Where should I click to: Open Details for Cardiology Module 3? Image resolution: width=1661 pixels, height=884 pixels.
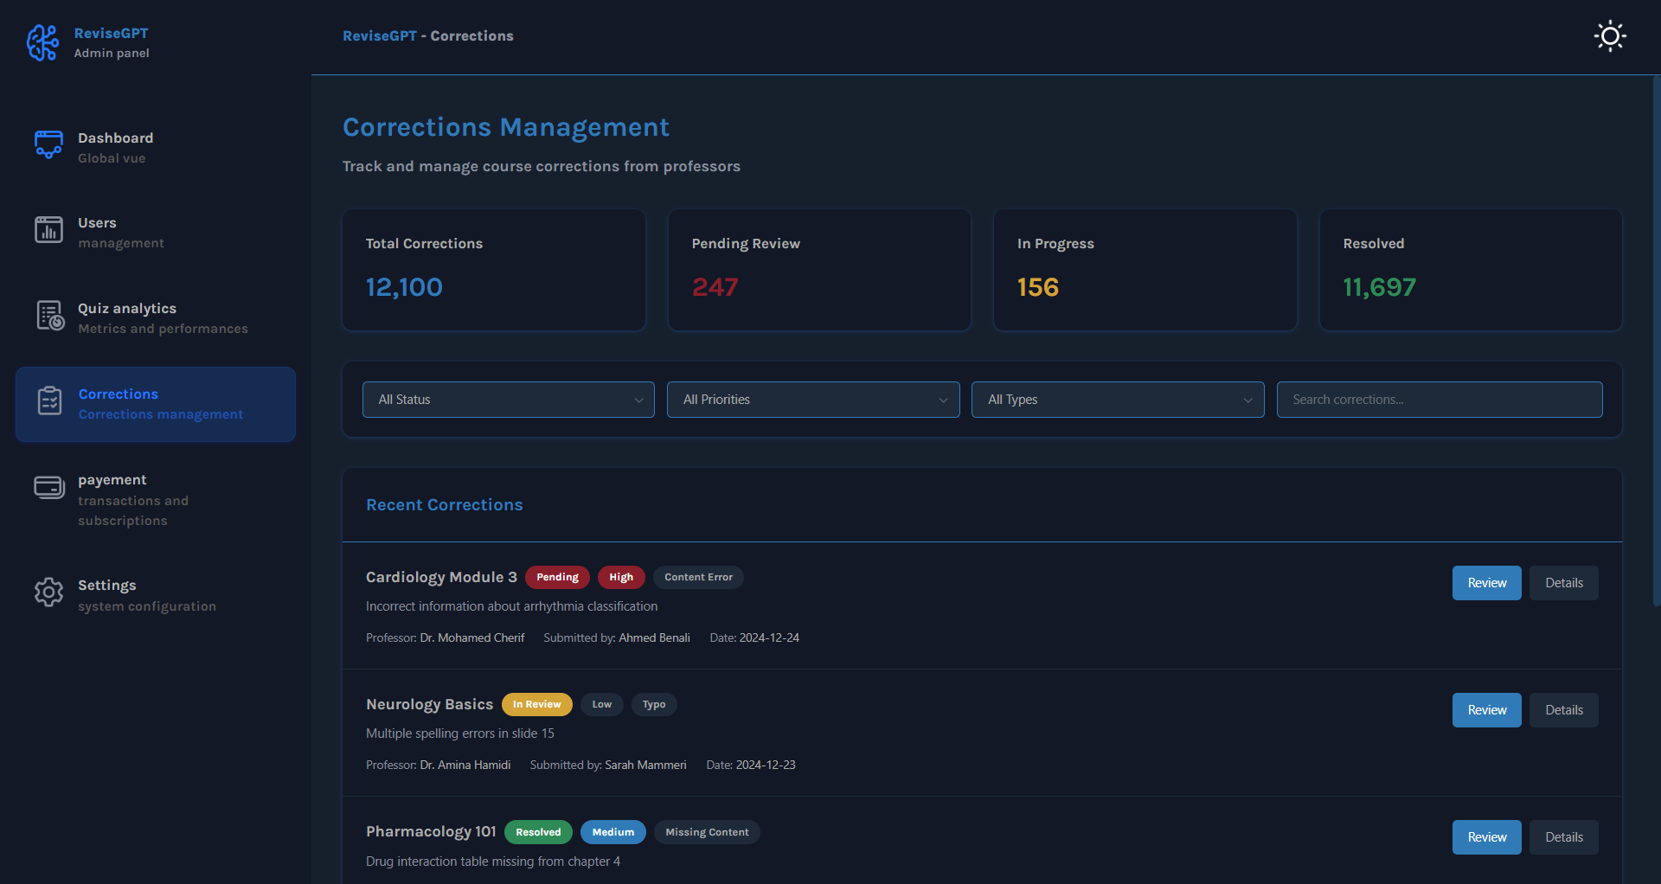[x=1564, y=583]
